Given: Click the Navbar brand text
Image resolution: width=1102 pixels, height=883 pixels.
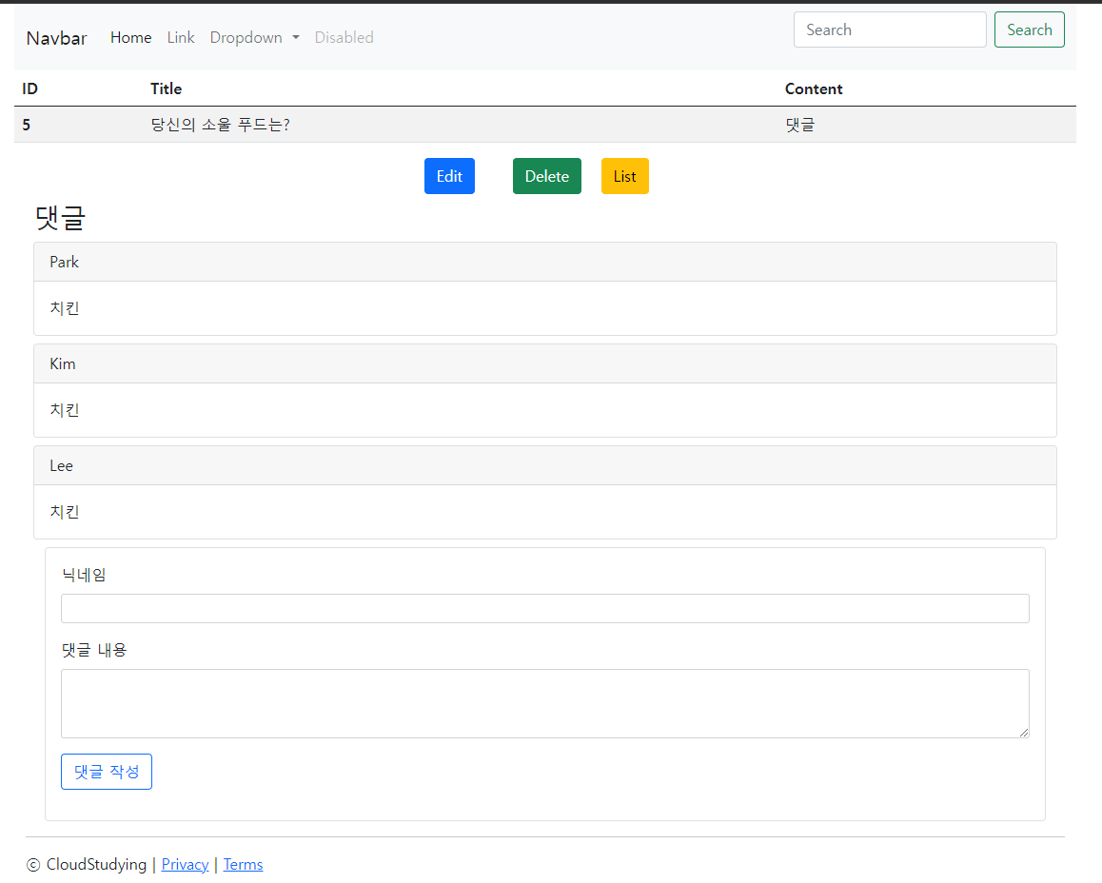Looking at the screenshot, I should tap(56, 38).
